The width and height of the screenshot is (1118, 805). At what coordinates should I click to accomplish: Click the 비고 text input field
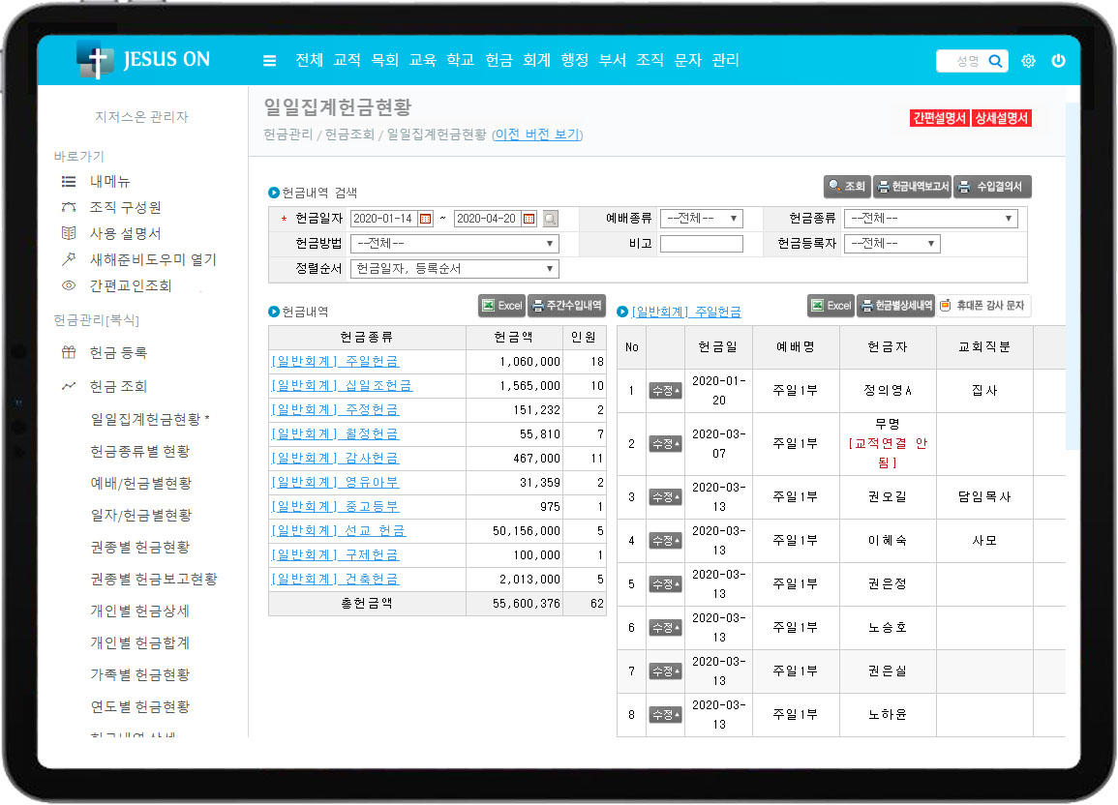tap(701, 244)
